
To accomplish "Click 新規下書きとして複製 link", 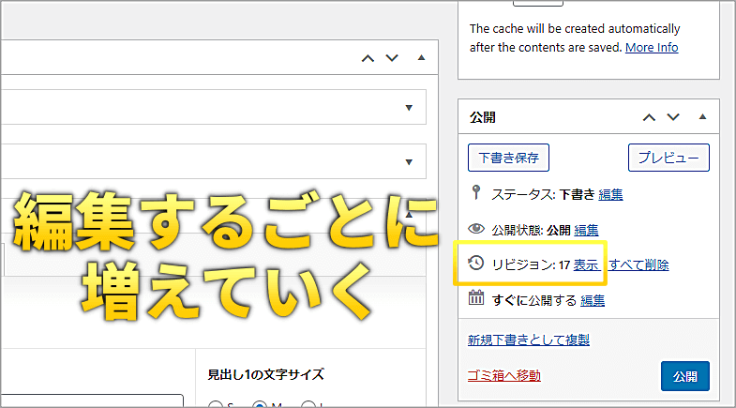I will click(529, 340).
